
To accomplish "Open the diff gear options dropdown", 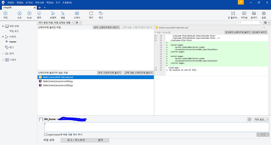I will pos(266,23).
